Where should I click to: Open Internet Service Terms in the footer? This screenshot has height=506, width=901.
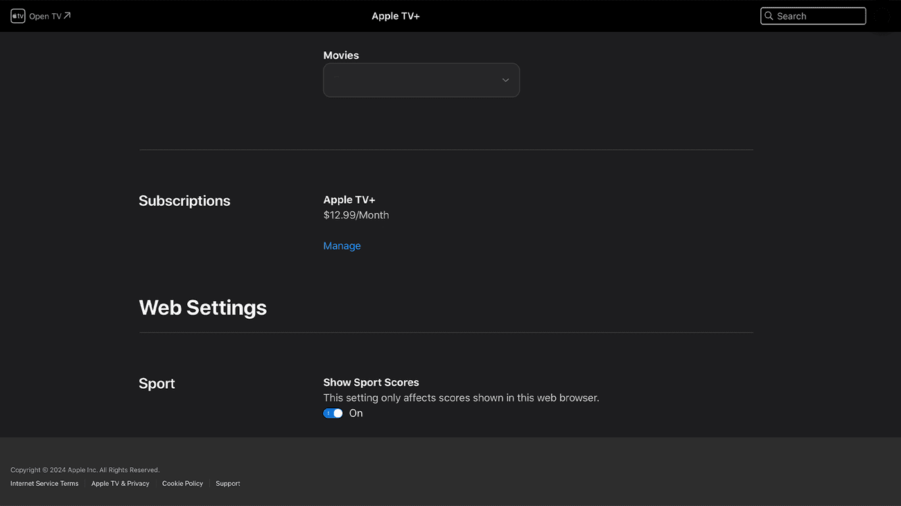(44, 483)
